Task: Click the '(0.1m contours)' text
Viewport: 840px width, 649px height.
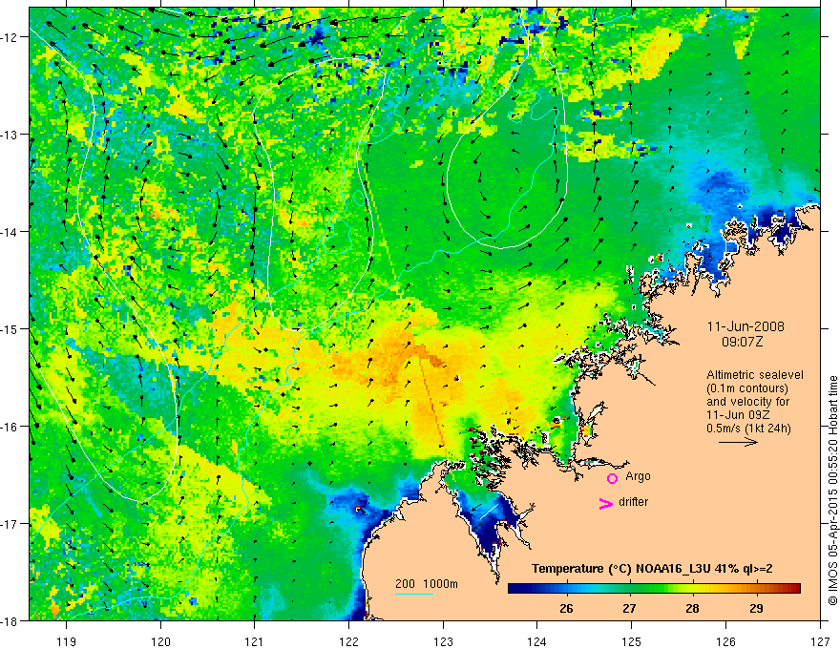Action: tap(747, 388)
